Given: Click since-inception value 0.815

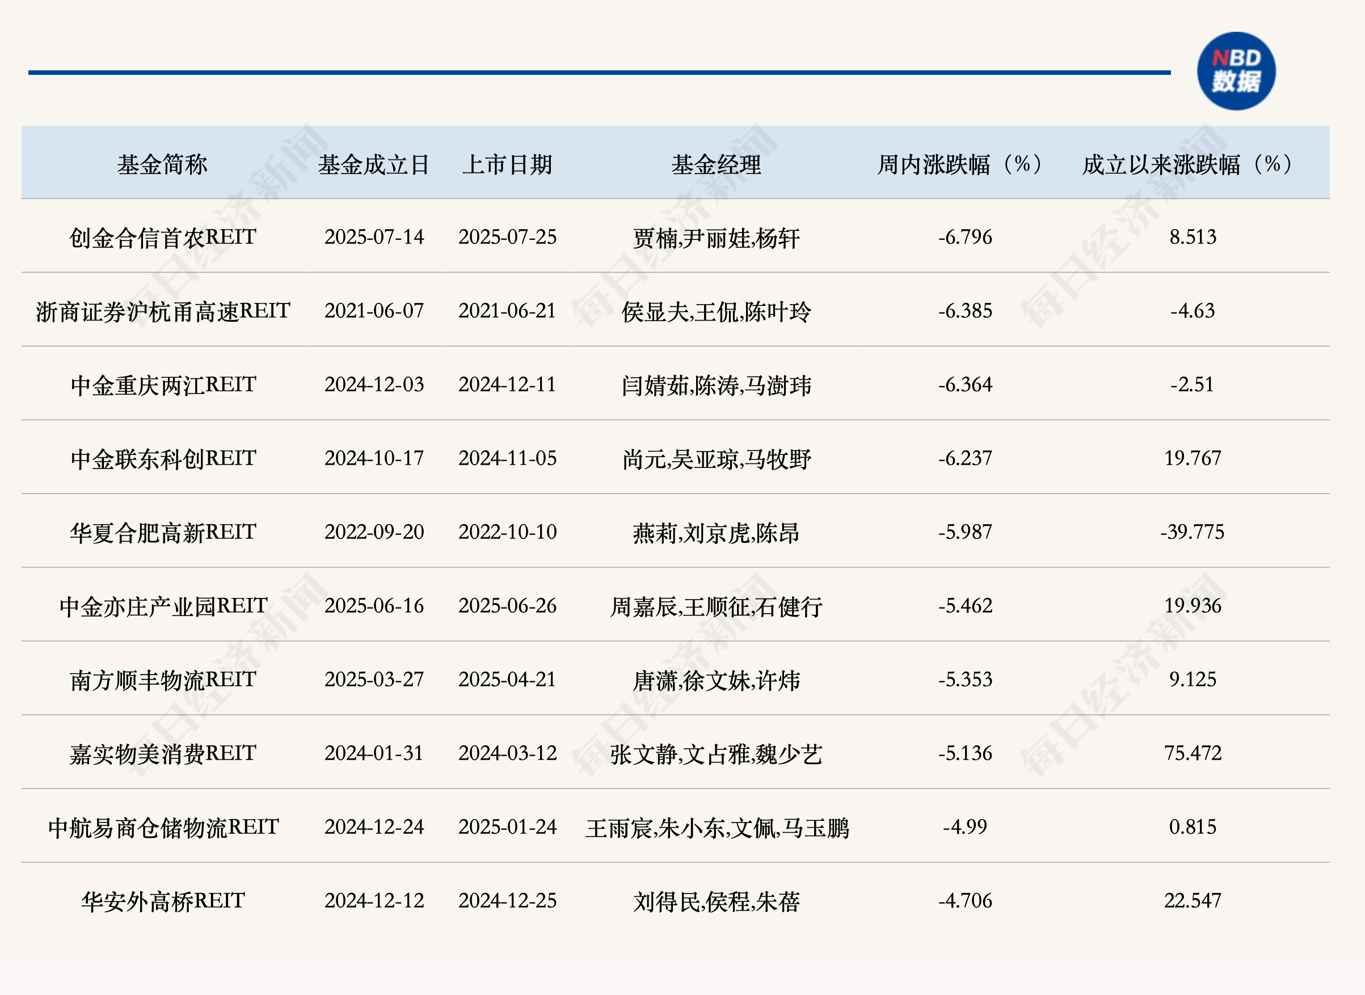Looking at the screenshot, I should 1193,828.
